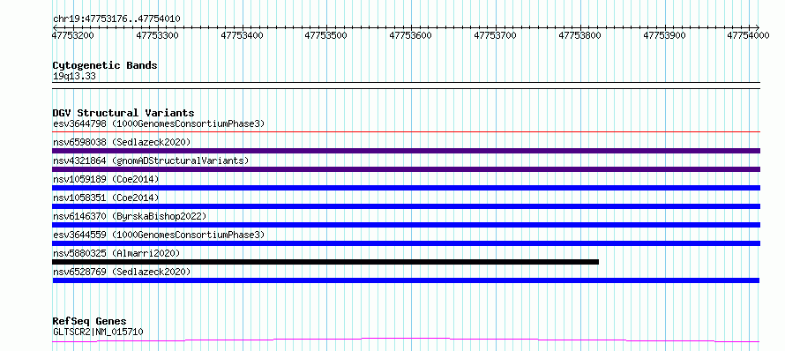Click the 47753400 ruler tick label
Screen dimensions: 785x351
[242, 35]
